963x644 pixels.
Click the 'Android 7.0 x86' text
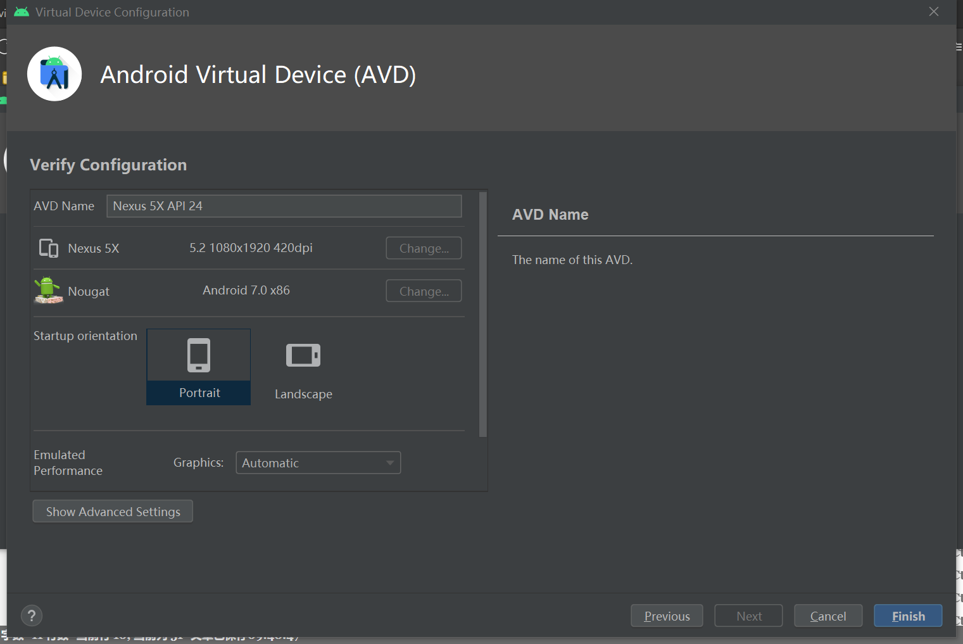pos(246,290)
